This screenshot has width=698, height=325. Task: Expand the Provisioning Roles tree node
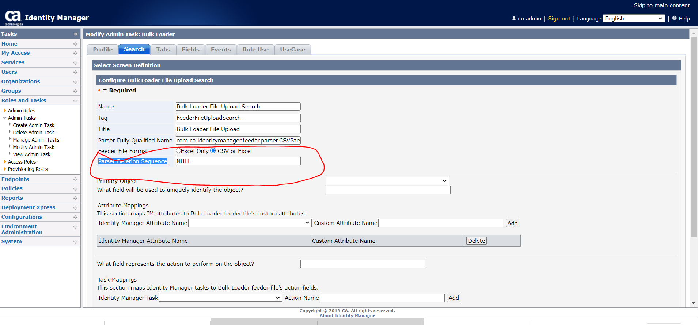[x=5, y=169]
